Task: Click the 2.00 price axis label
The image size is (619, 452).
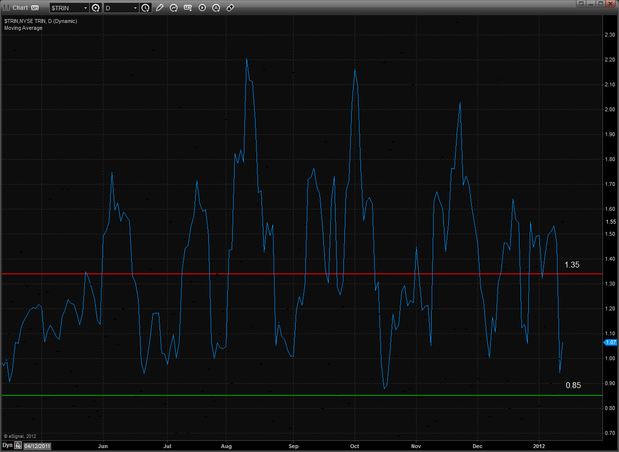Action: (x=610, y=109)
